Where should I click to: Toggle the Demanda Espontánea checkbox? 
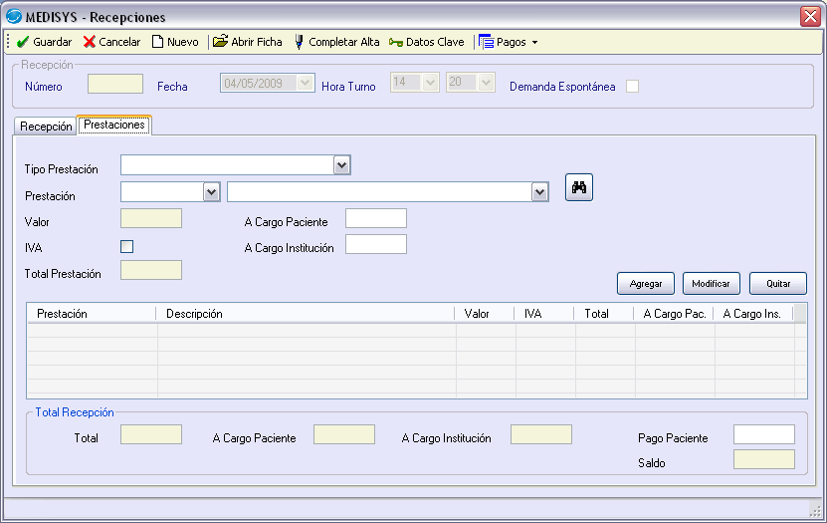pyautogui.click(x=632, y=86)
